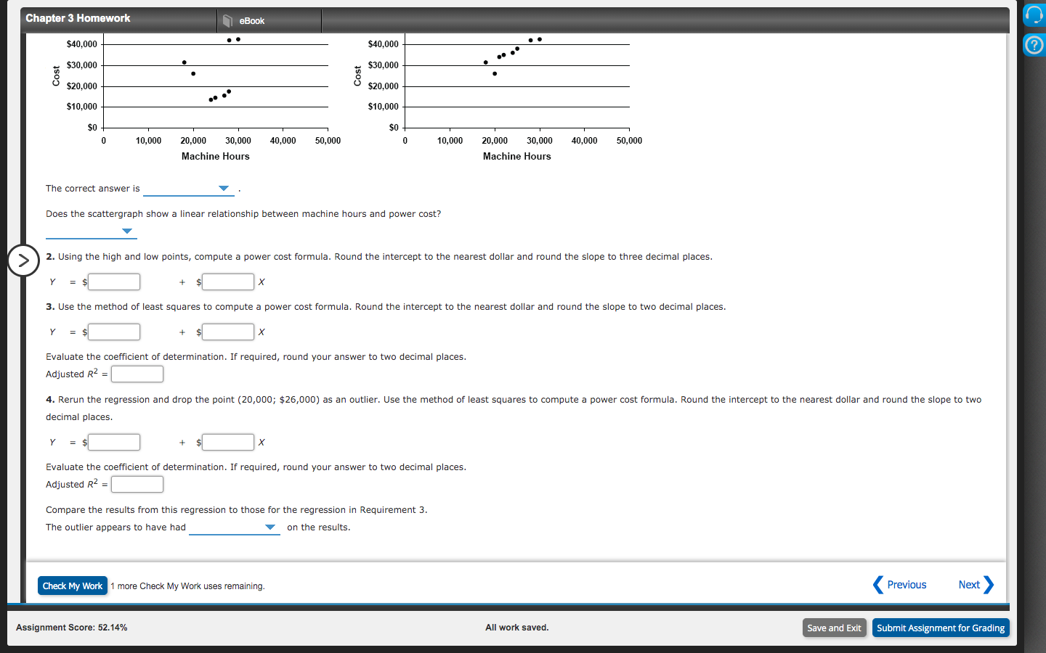1046x653 pixels.
Task: Click the right Next chevron icon
Action: click(x=989, y=585)
